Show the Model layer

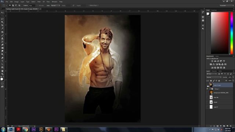(x=207, y=102)
